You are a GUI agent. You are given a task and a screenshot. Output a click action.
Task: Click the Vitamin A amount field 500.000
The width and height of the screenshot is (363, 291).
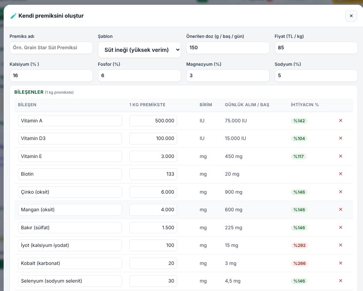click(x=153, y=121)
